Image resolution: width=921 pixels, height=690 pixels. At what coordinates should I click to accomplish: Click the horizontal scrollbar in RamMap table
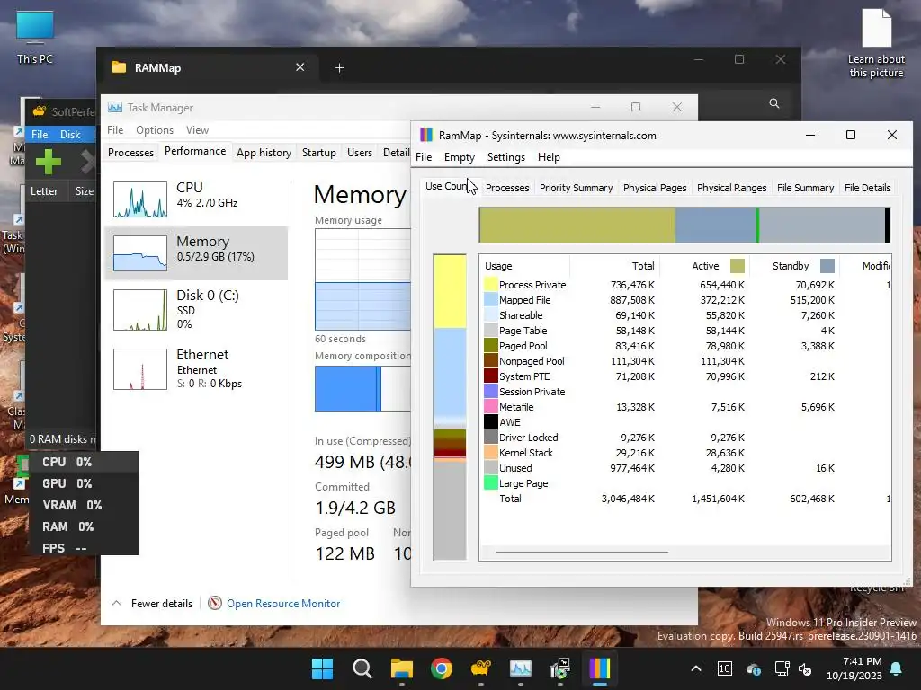pyautogui.click(x=582, y=553)
